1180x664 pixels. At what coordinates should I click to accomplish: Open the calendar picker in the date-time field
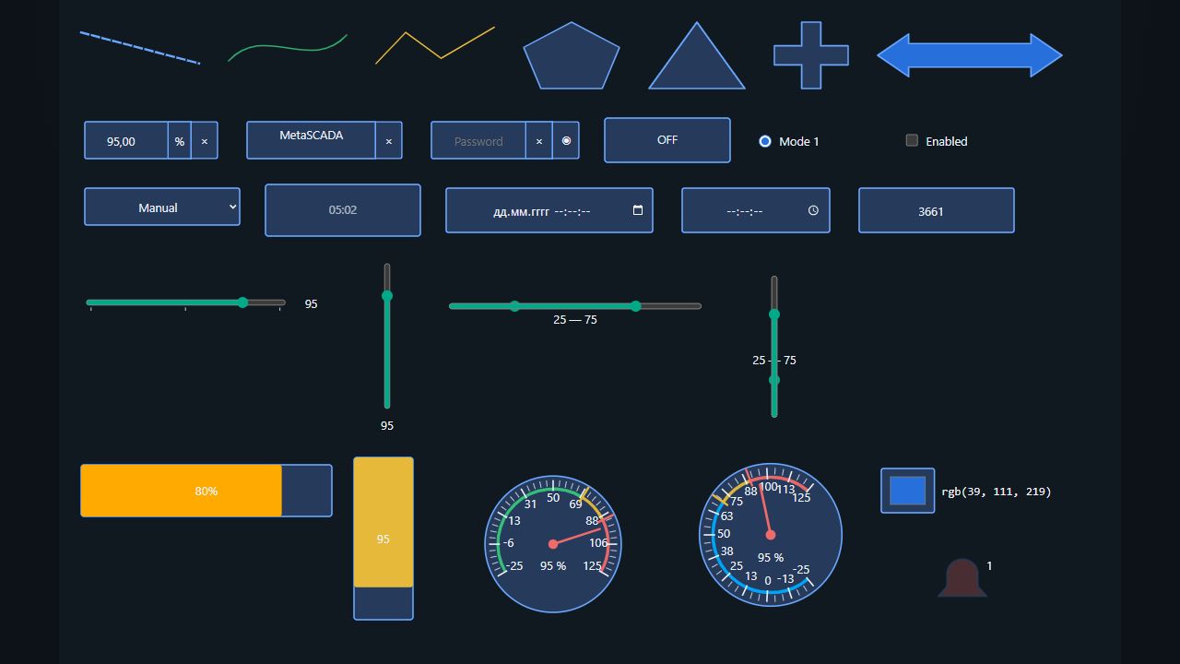tap(638, 210)
